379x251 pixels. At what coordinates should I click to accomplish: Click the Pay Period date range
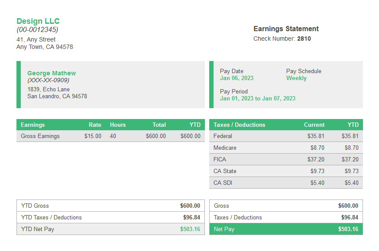point(258,98)
